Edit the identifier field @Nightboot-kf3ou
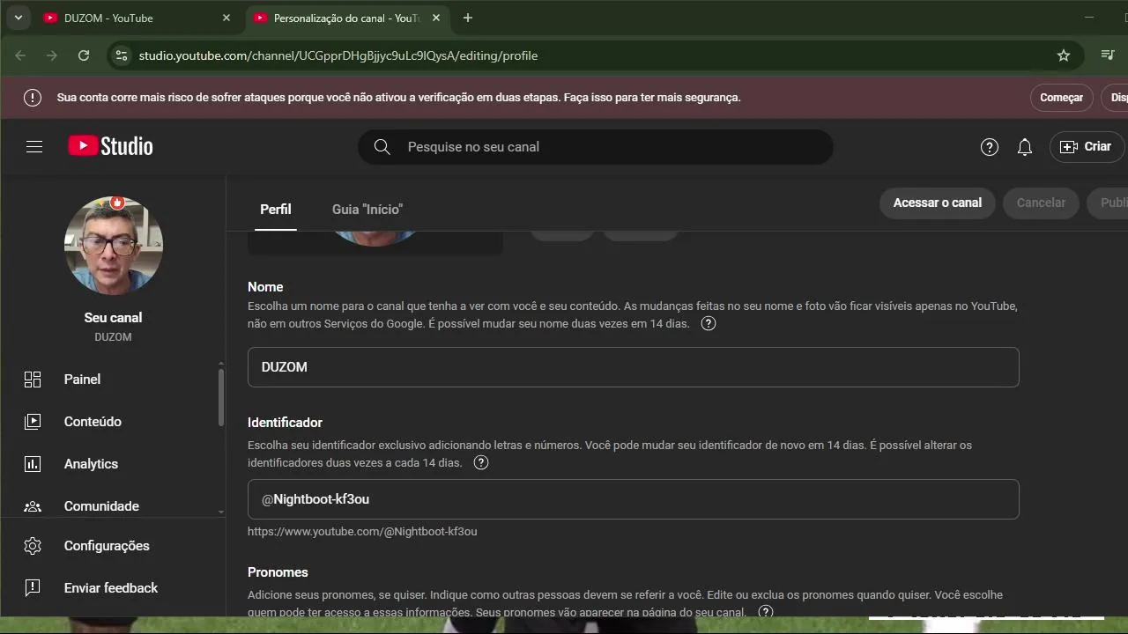The height and width of the screenshot is (634, 1128). (633, 499)
